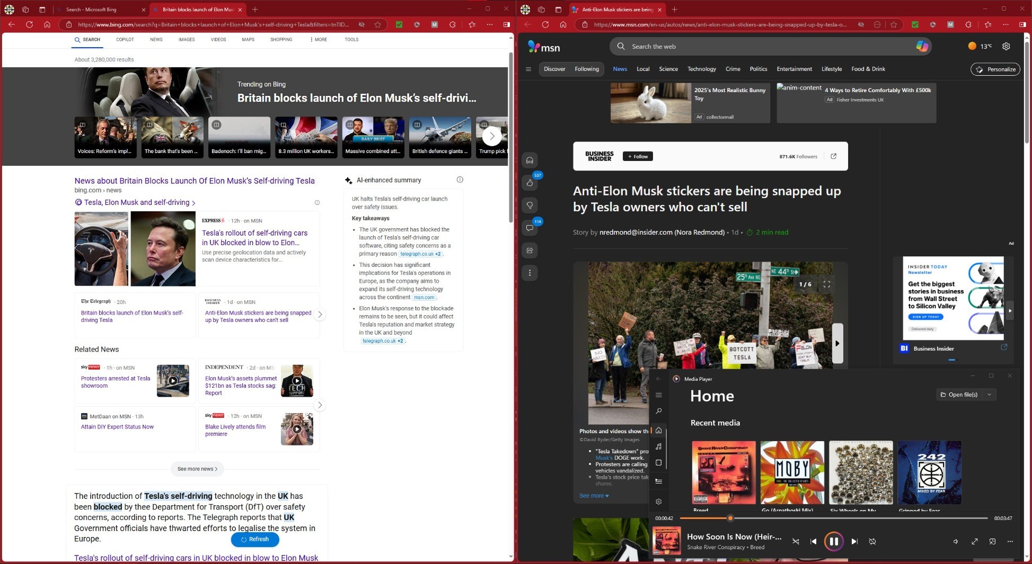Image resolution: width=1032 pixels, height=564 pixels.
Task: Refresh the page in right Edge window
Action: pos(545,24)
